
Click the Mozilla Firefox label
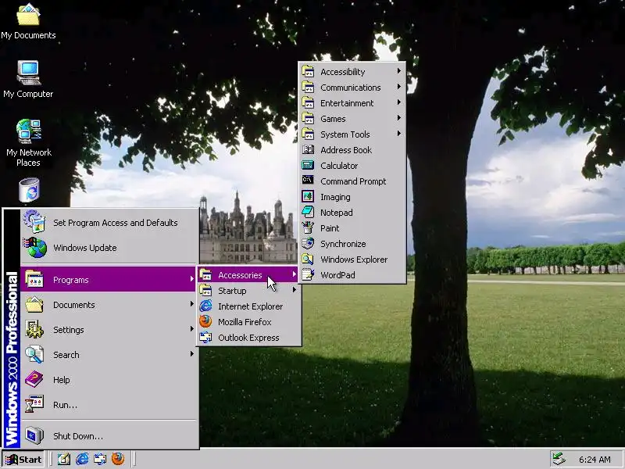point(245,322)
